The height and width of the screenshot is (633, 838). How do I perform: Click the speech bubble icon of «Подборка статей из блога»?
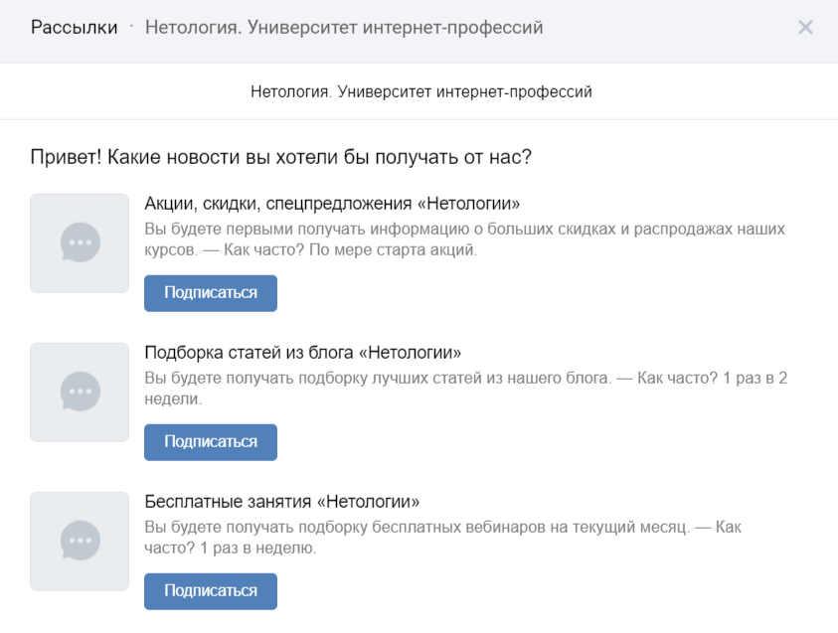pos(80,392)
